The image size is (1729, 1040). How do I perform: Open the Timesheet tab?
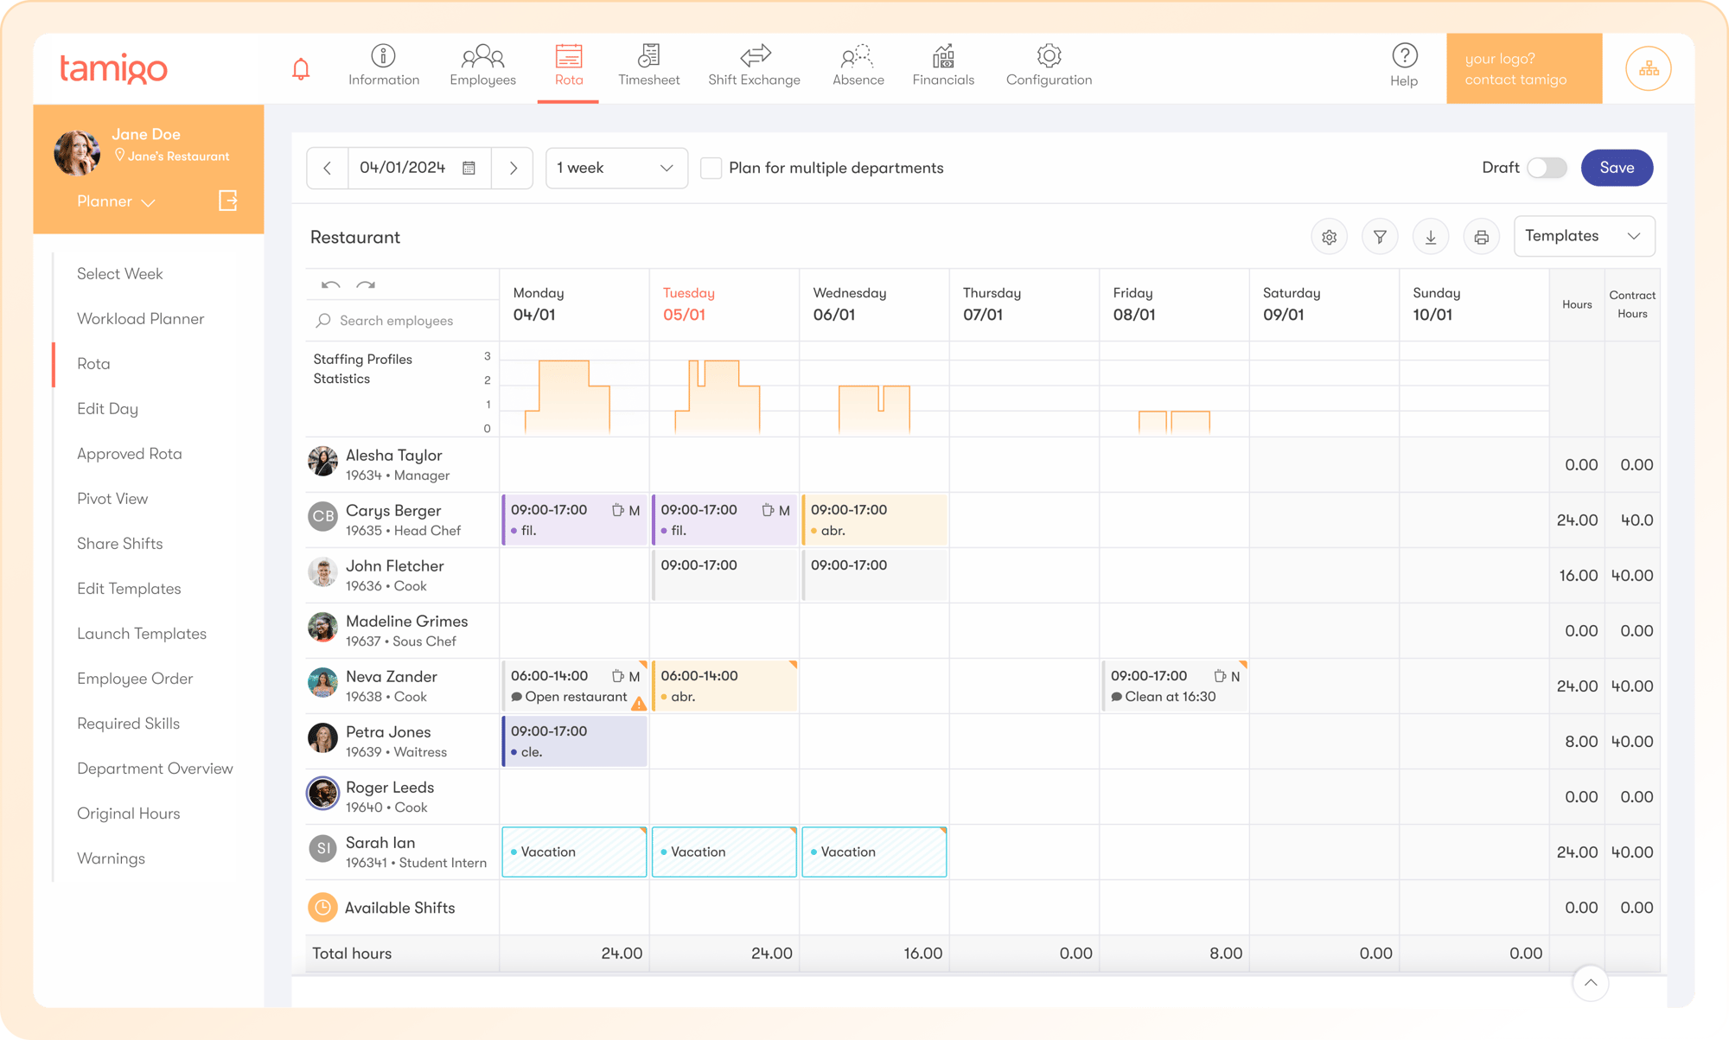coord(648,66)
